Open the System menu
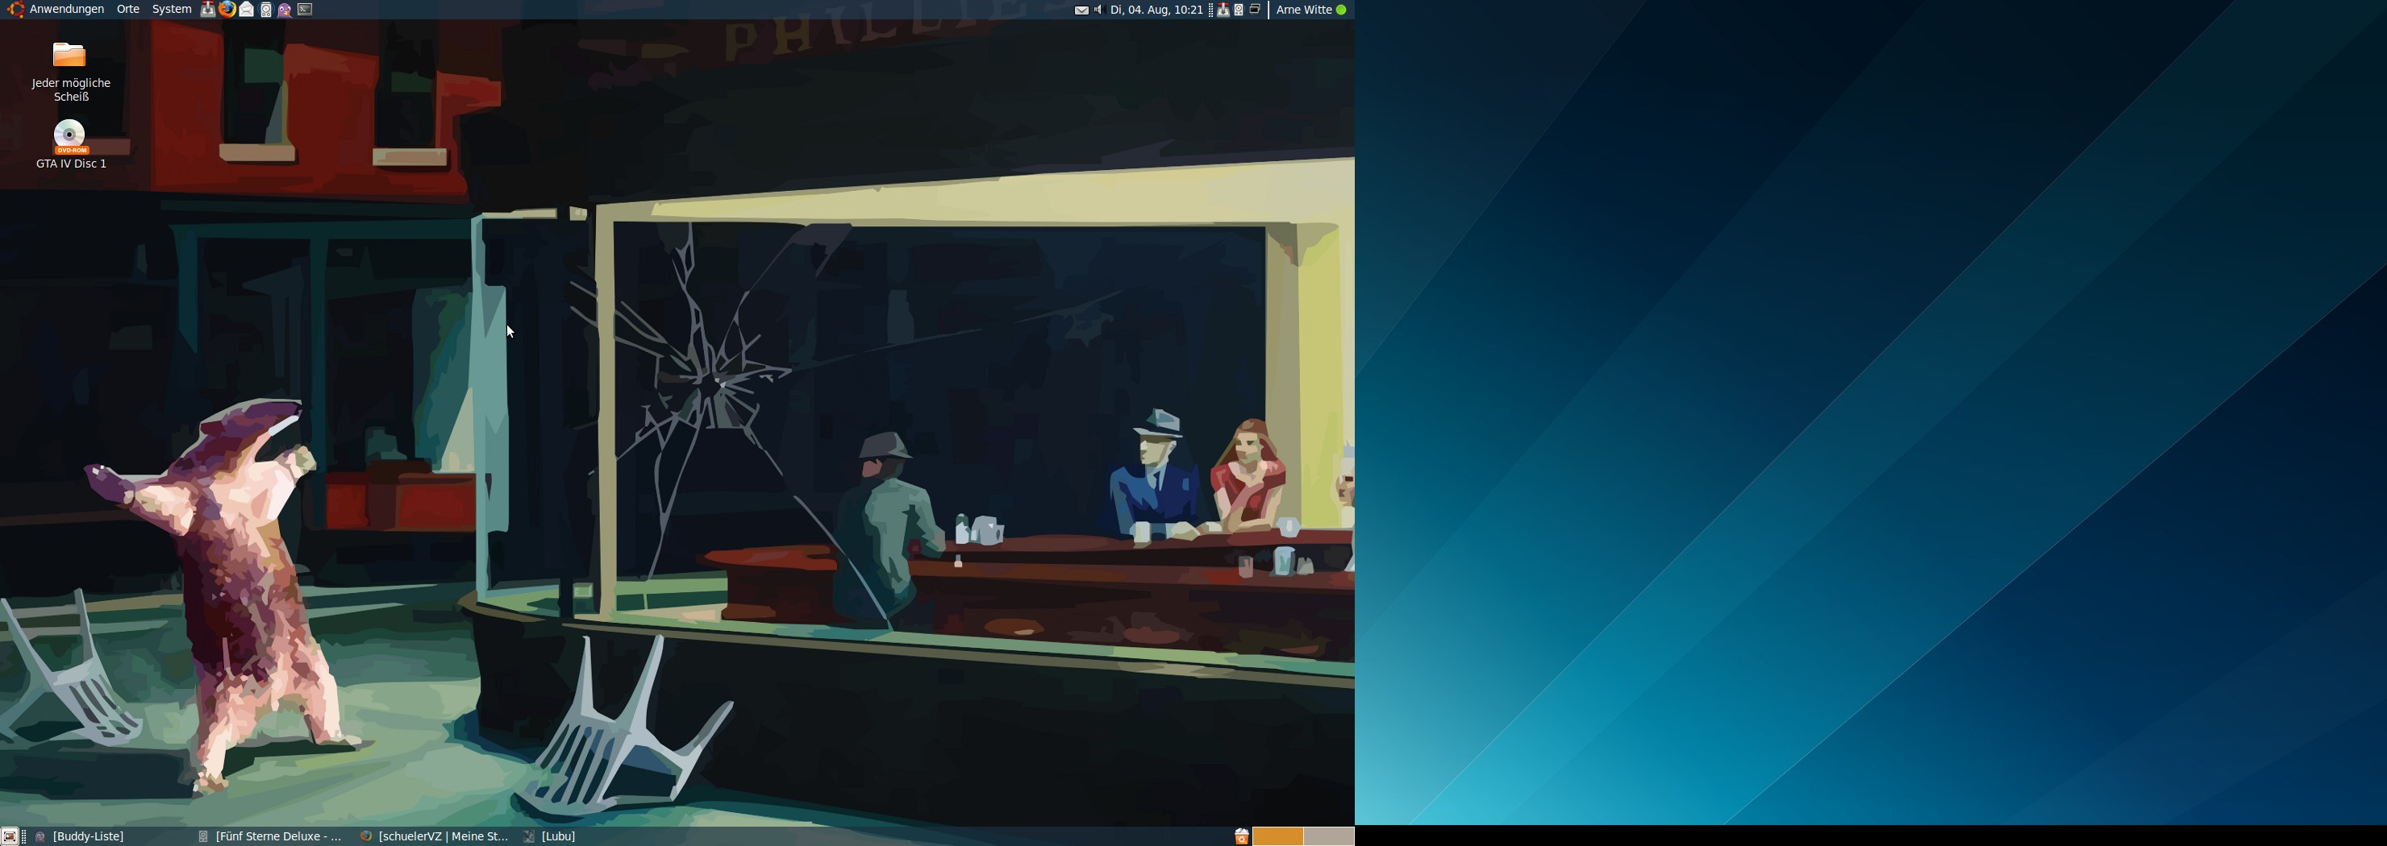Image resolution: width=2387 pixels, height=846 pixels. [x=172, y=9]
